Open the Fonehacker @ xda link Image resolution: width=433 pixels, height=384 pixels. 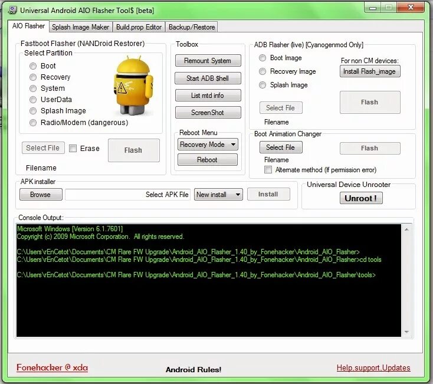pyautogui.click(x=52, y=367)
